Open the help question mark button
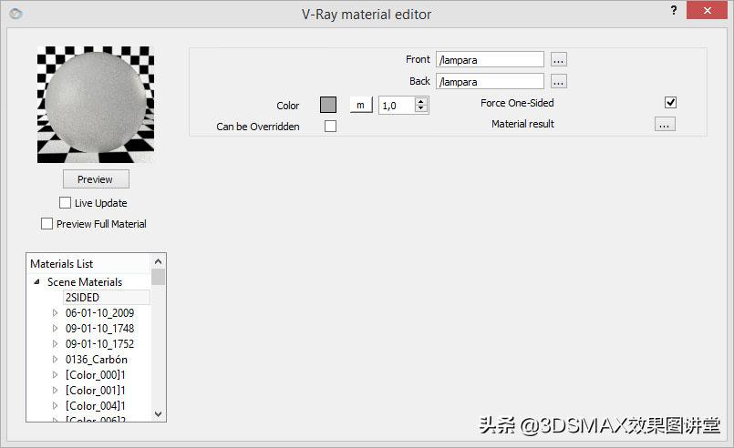Screen dimensions: 734x448 [x=674, y=10]
